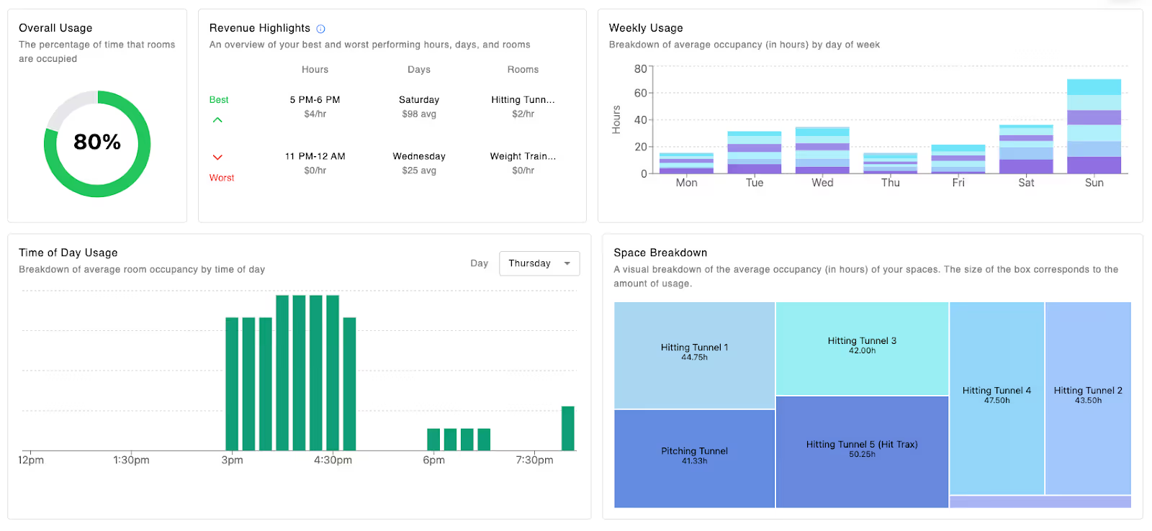Click the '$98 avg' value under Saturday
Image resolution: width=1152 pixels, height=531 pixels.
coord(419,114)
